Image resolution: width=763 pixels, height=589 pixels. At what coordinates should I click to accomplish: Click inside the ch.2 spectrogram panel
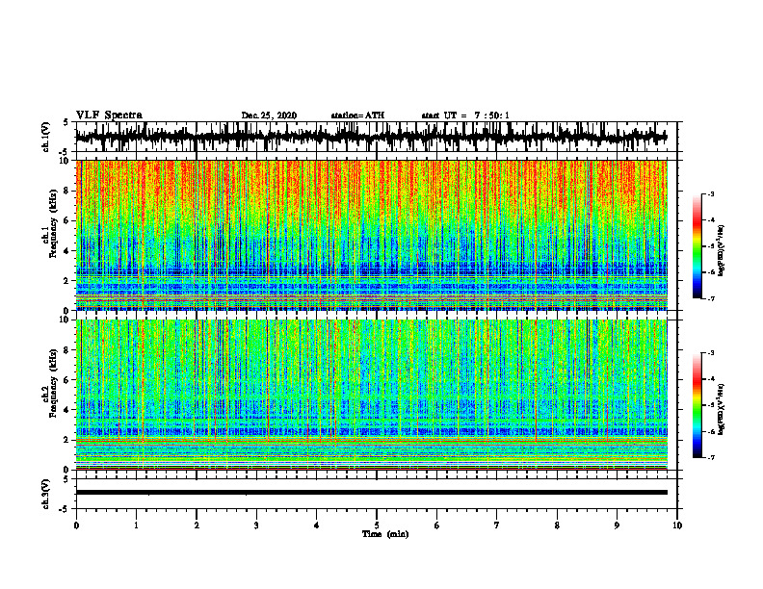click(371, 395)
